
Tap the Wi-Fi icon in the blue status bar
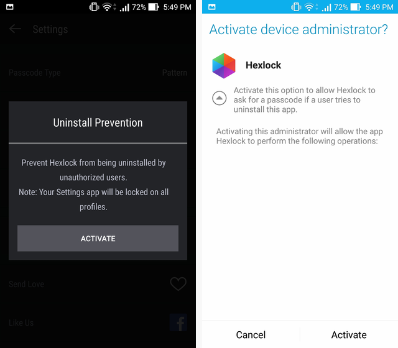tap(309, 7)
